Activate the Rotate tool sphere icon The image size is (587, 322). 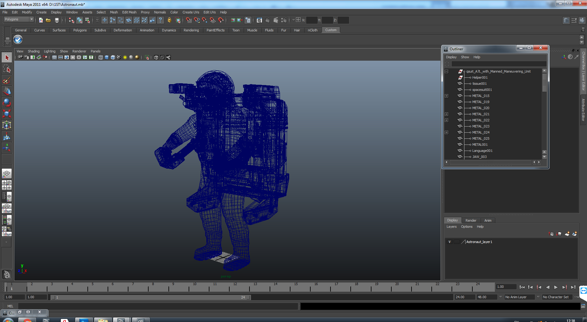tap(7, 102)
